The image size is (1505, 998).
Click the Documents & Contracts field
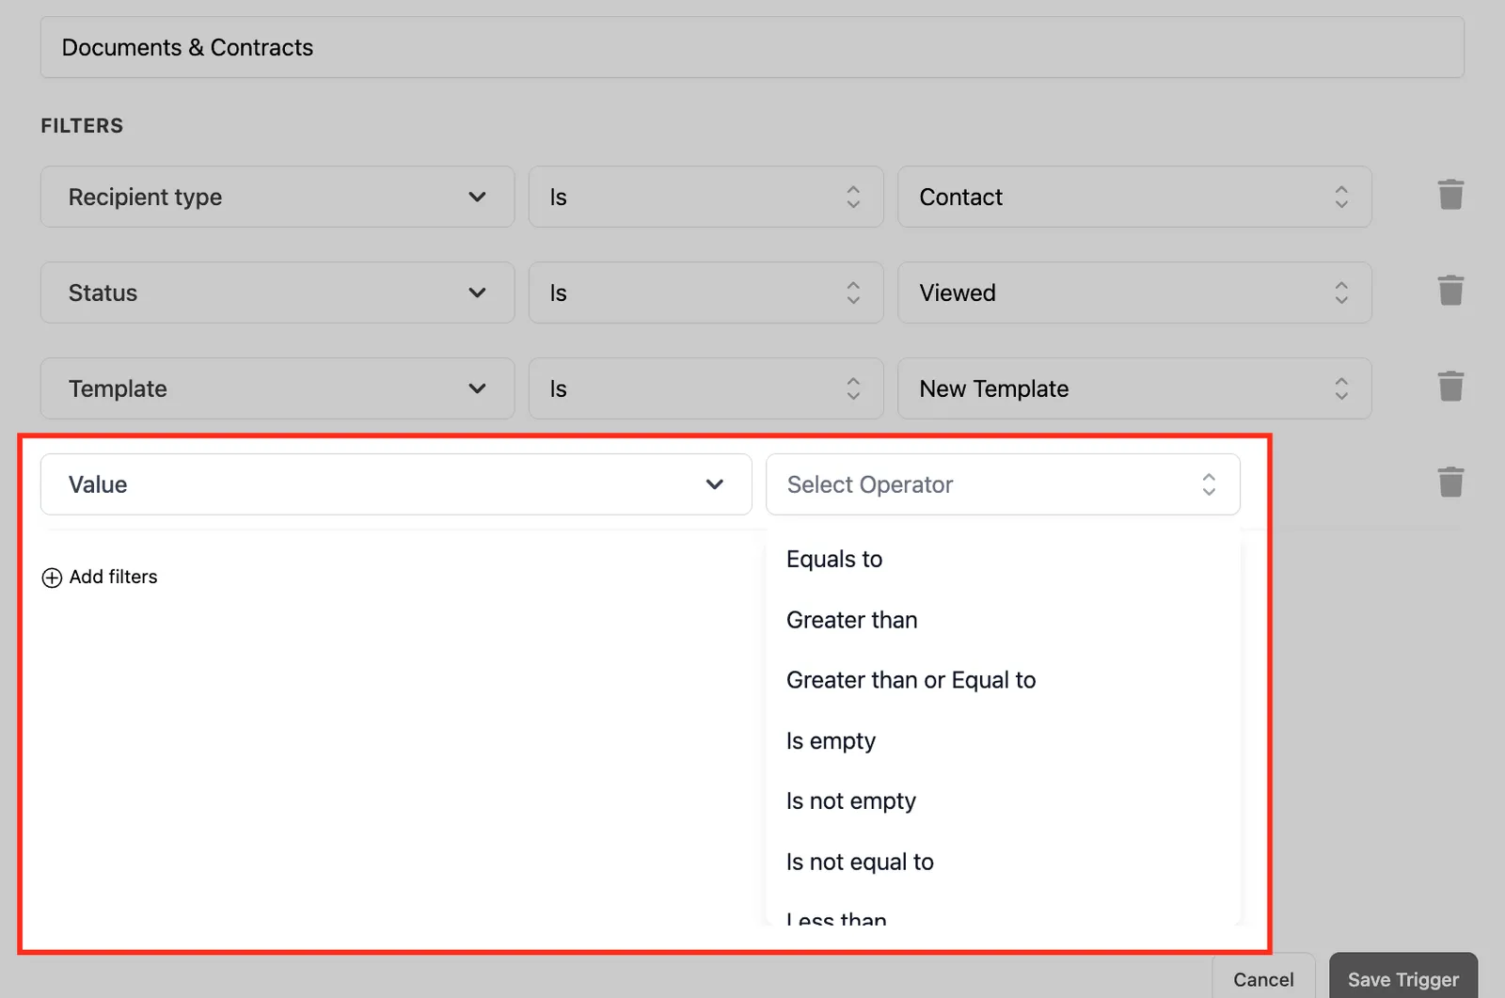click(x=752, y=47)
